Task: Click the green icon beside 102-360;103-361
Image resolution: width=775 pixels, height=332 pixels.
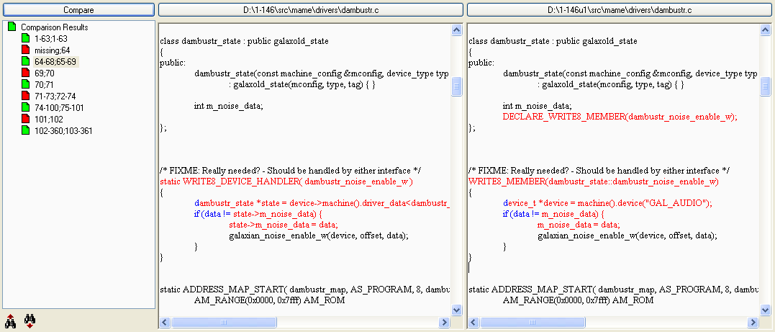Action: point(26,131)
